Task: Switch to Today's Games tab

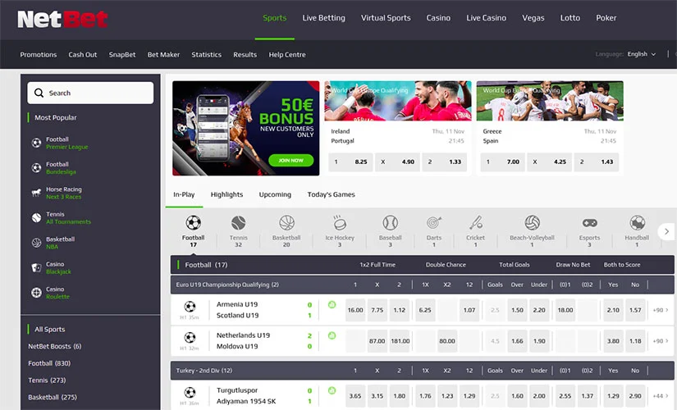Action: point(332,194)
